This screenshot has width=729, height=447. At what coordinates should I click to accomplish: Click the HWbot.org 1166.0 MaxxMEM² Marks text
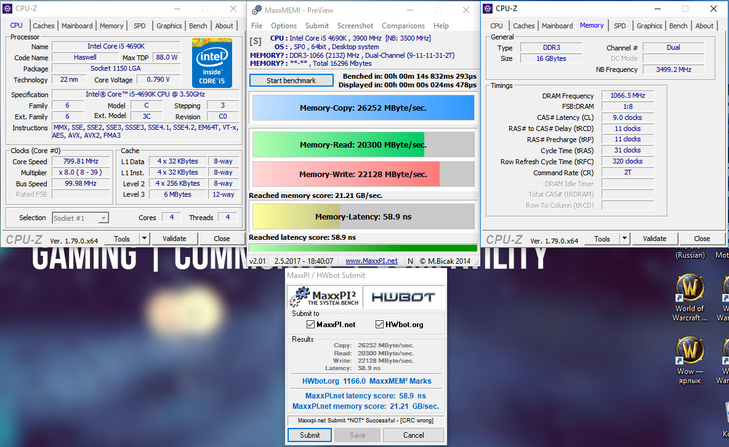(367, 381)
